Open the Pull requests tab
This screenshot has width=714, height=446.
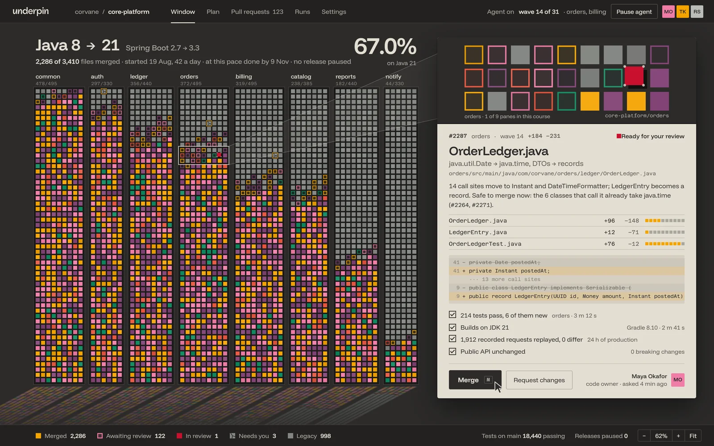coord(257,12)
